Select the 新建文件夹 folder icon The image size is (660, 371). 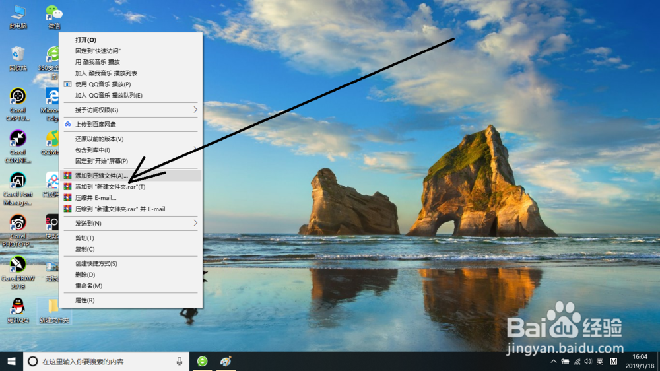(x=54, y=311)
